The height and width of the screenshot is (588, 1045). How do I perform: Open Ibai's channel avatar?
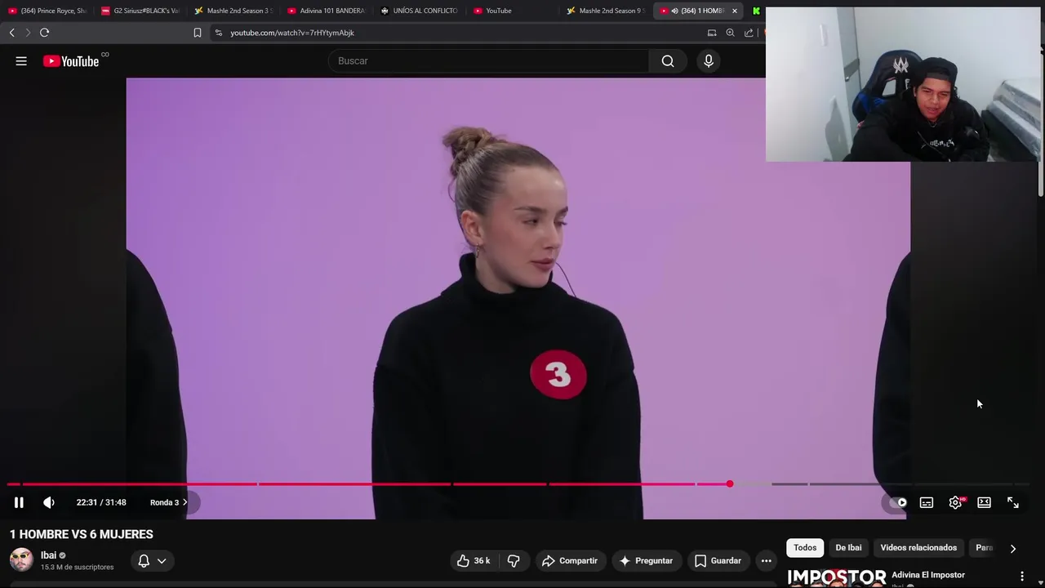(x=21, y=560)
